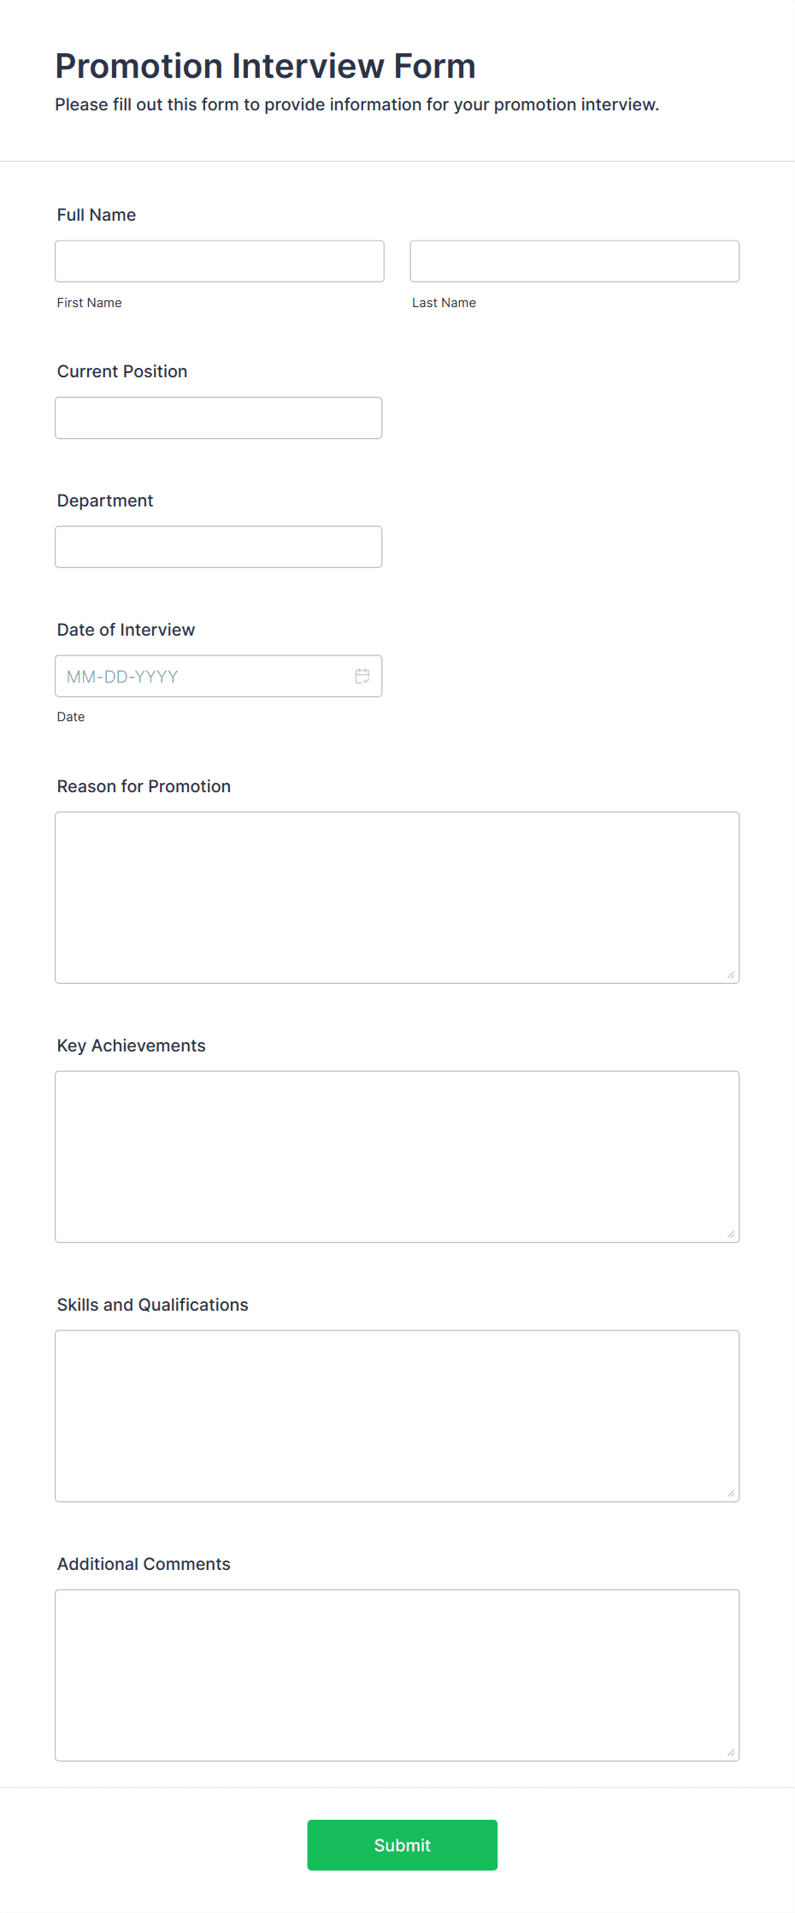Click inside the Reason for Promotion textarea

click(x=397, y=897)
